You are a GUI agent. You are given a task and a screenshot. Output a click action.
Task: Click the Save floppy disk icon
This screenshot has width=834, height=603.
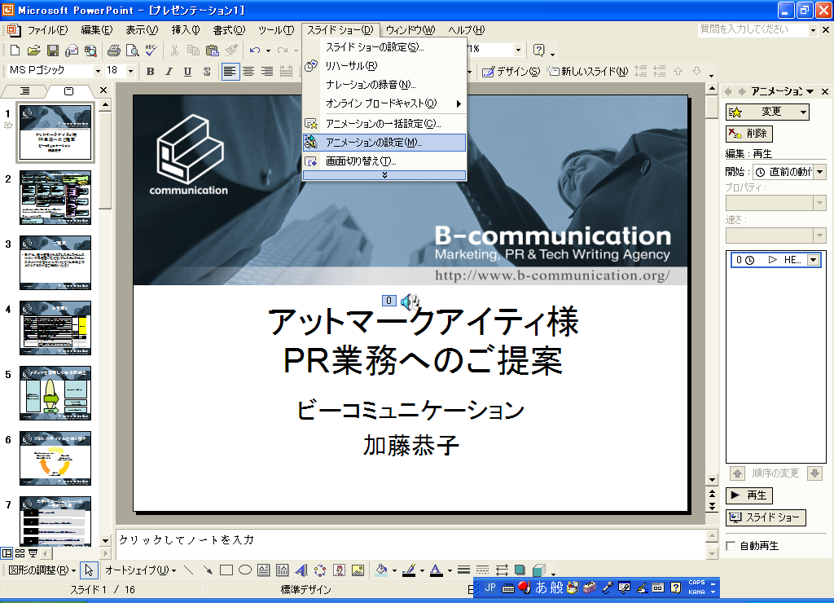point(53,51)
